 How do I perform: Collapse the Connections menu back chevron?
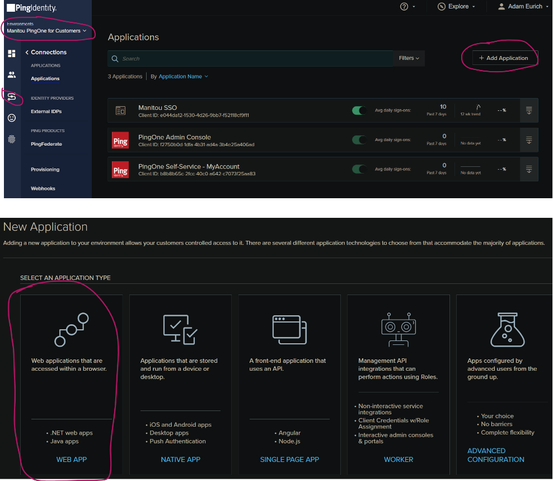point(27,52)
